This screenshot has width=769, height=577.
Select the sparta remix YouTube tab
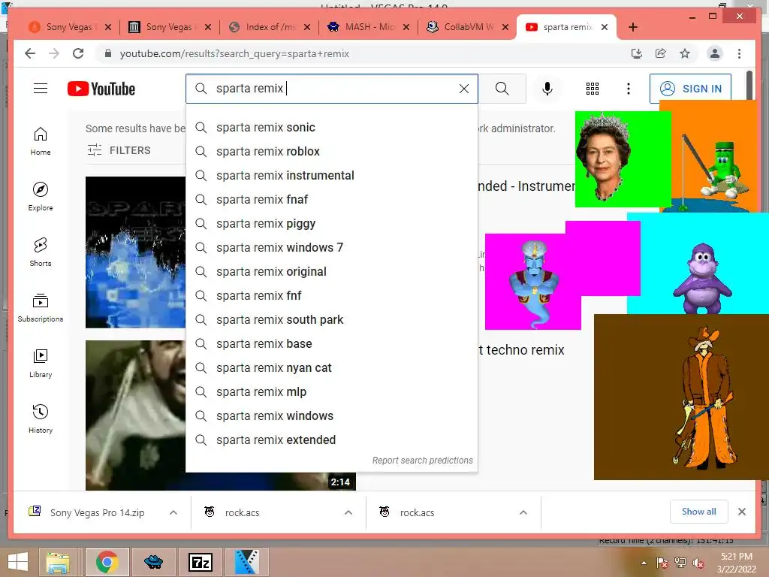(x=565, y=27)
